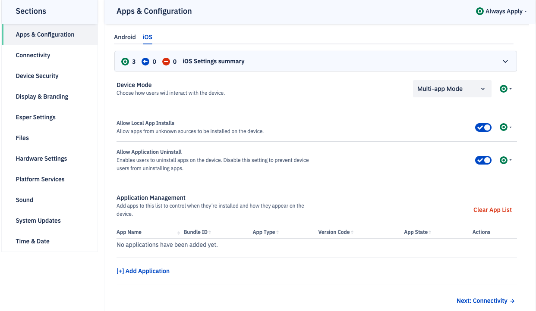Image resolution: width=536 pixels, height=311 pixels.
Task: Toggle Allow Application Uninstall switch
Action: pos(483,160)
